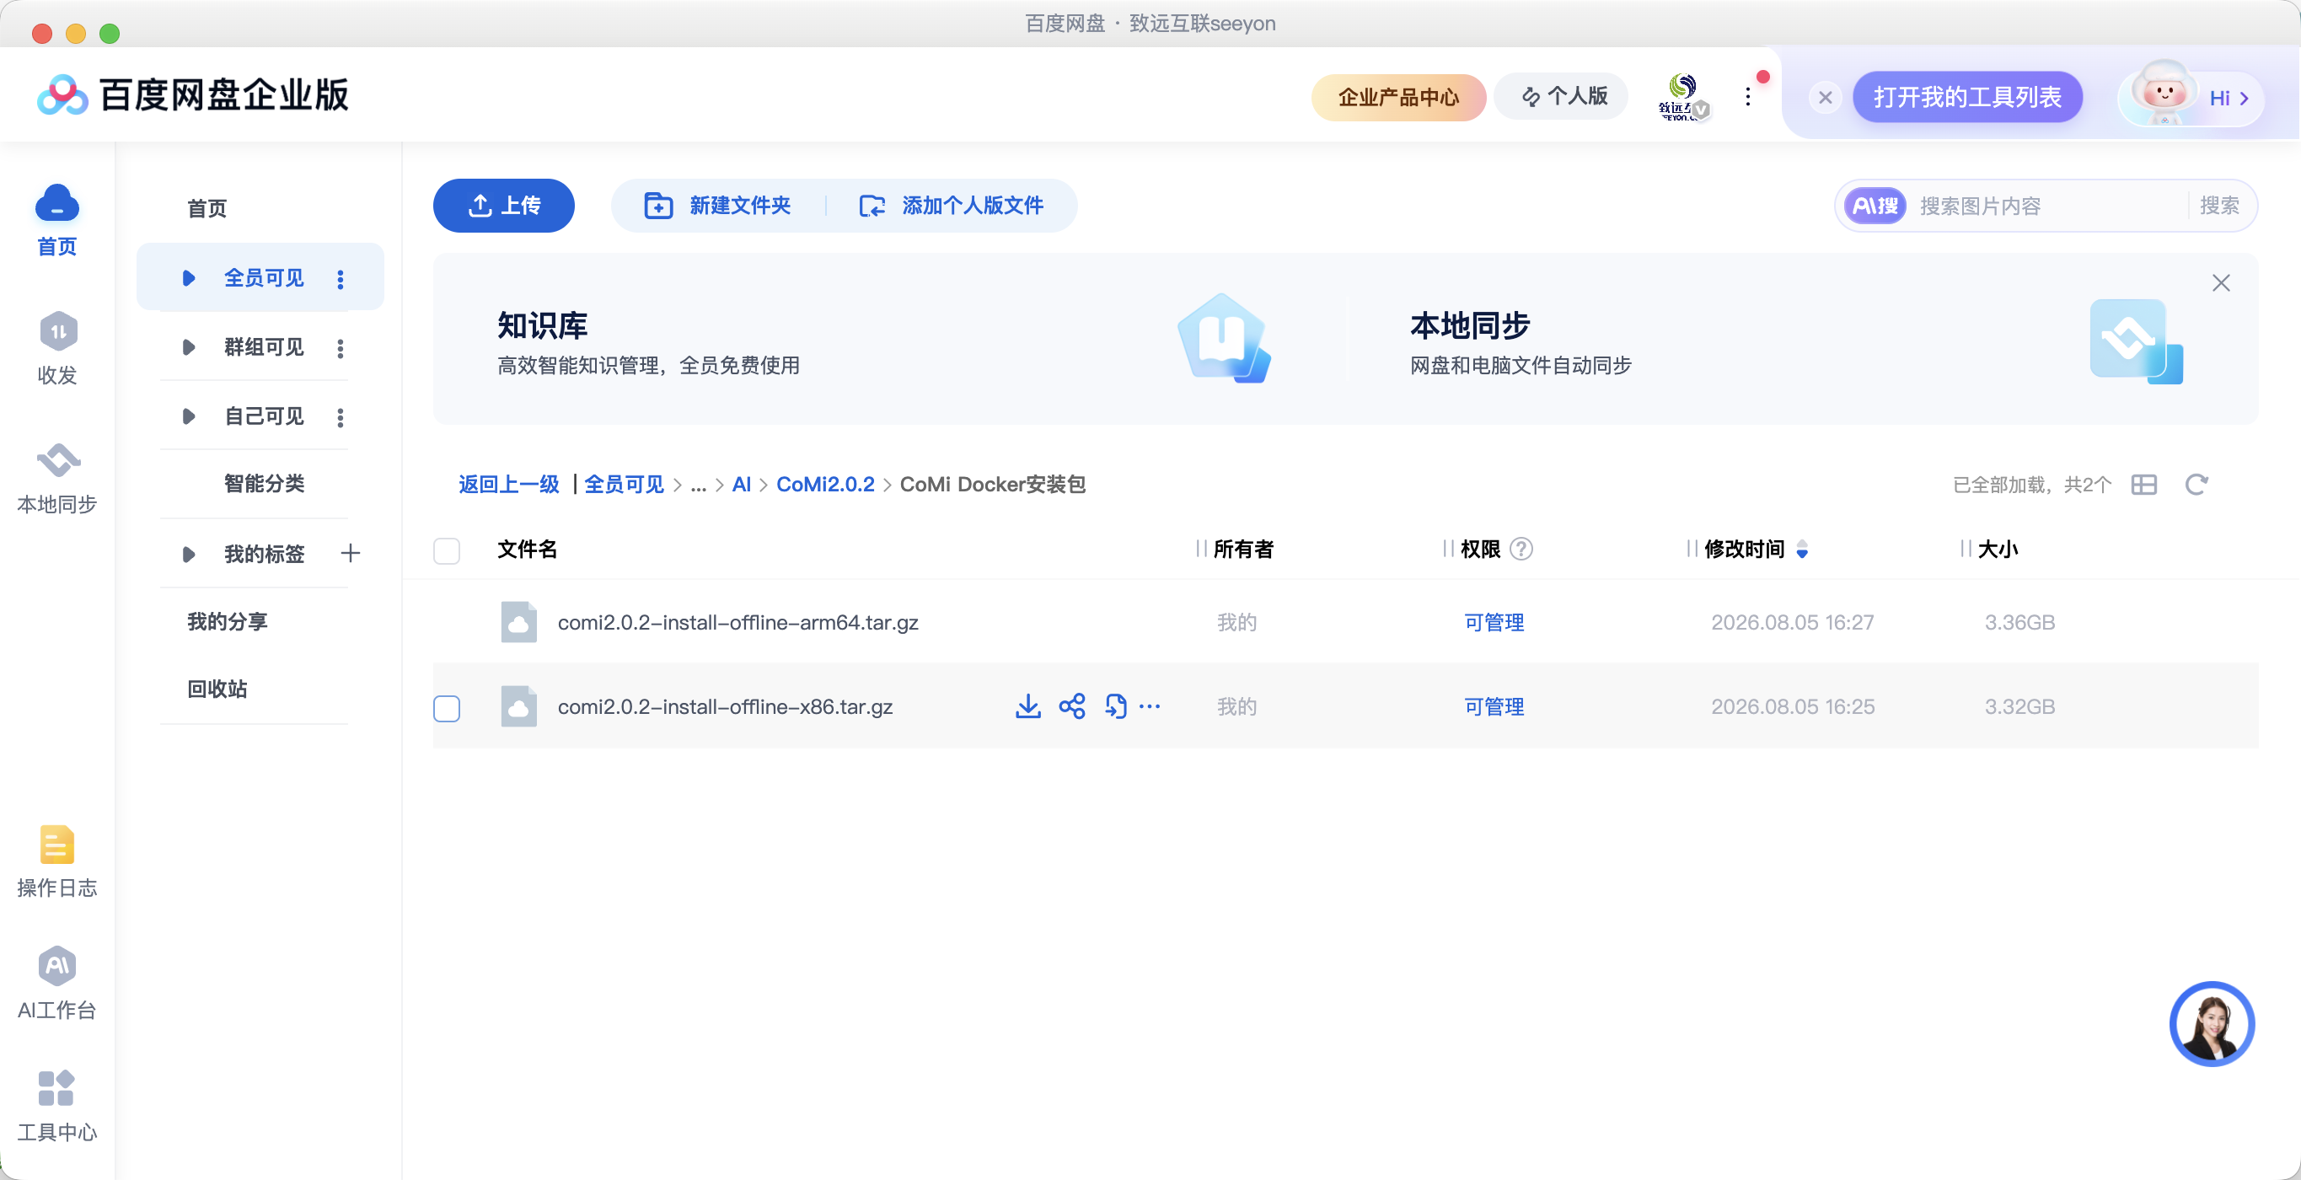Click 新建文件夹 to create folder

click(717, 206)
